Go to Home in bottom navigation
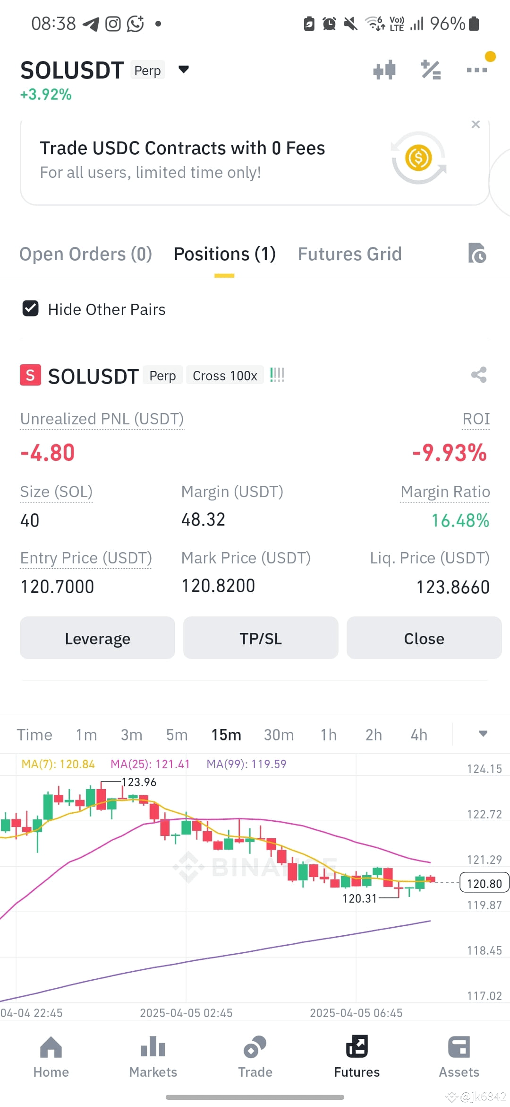 tap(51, 1057)
